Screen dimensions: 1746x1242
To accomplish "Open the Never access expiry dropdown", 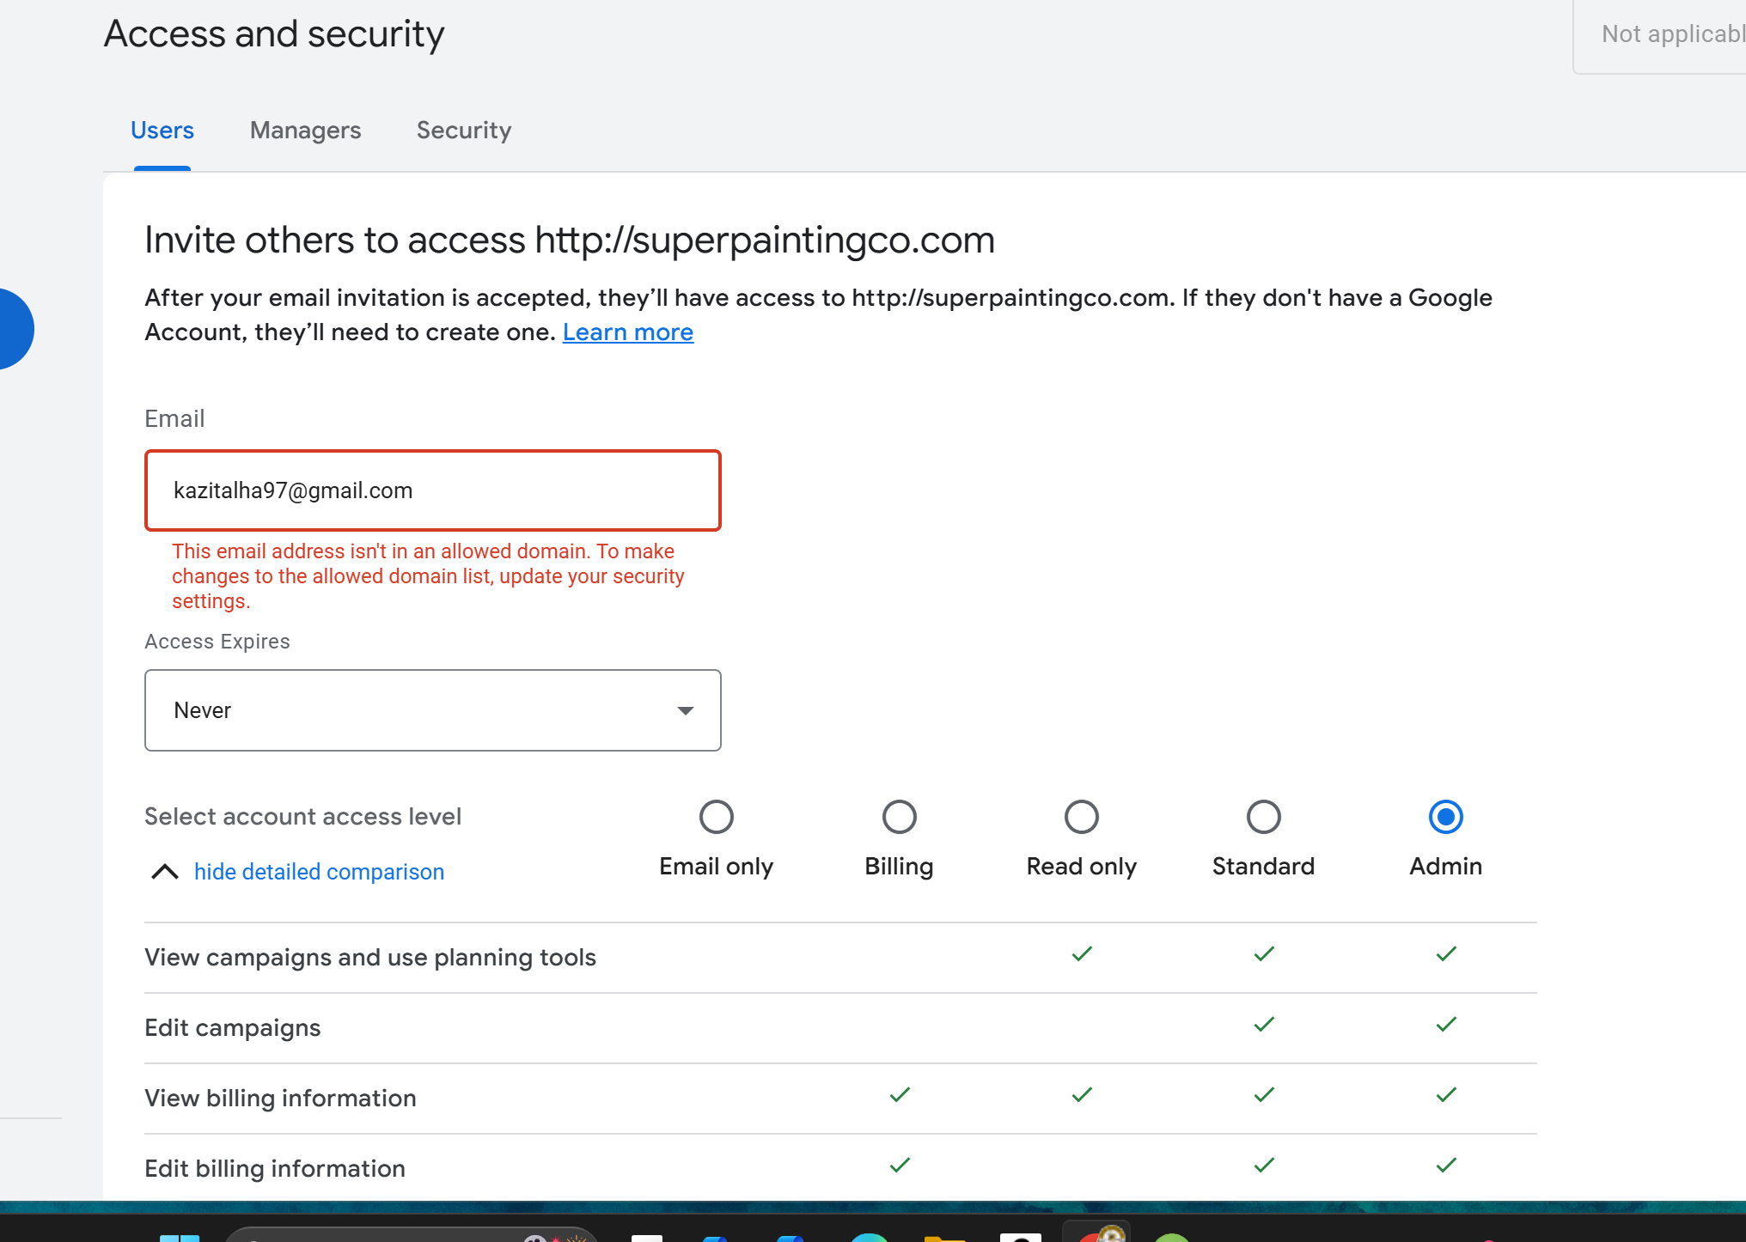I will point(432,710).
